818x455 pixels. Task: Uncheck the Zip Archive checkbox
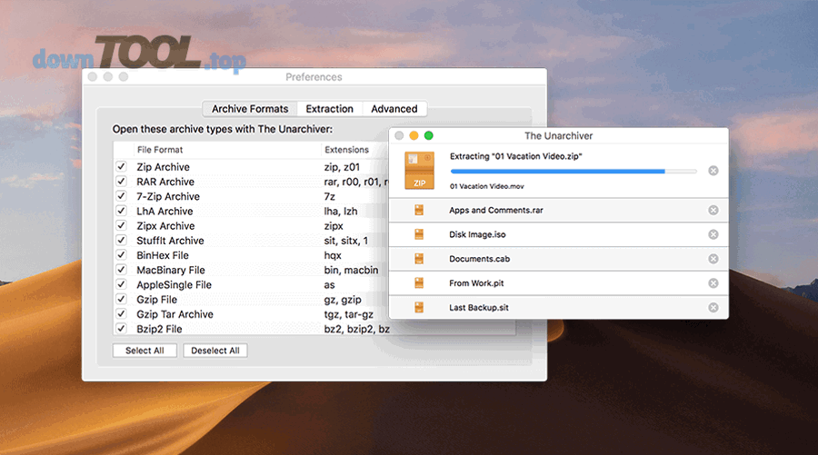tap(121, 167)
